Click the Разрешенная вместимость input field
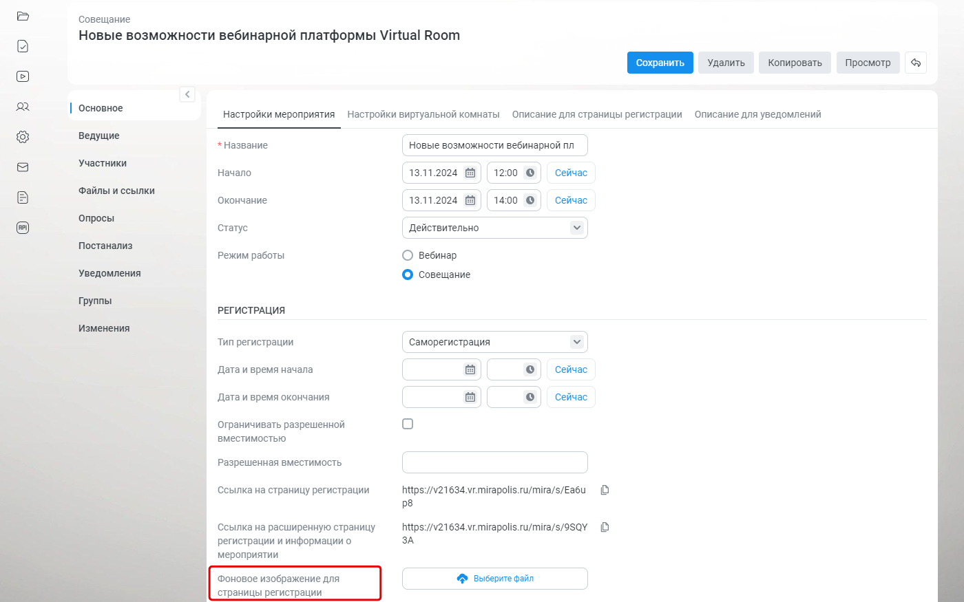This screenshot has height=602, width=964. tap(495, 462)
